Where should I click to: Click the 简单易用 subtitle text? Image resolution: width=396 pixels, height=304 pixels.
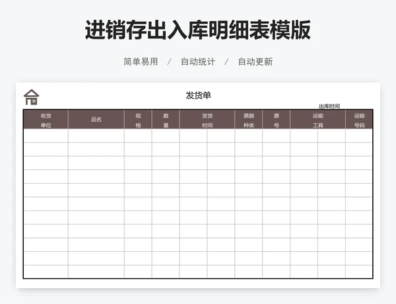(141, 61)
